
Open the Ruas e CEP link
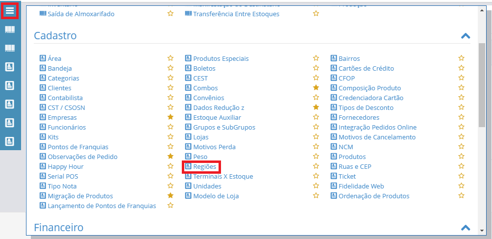(355, 166)
